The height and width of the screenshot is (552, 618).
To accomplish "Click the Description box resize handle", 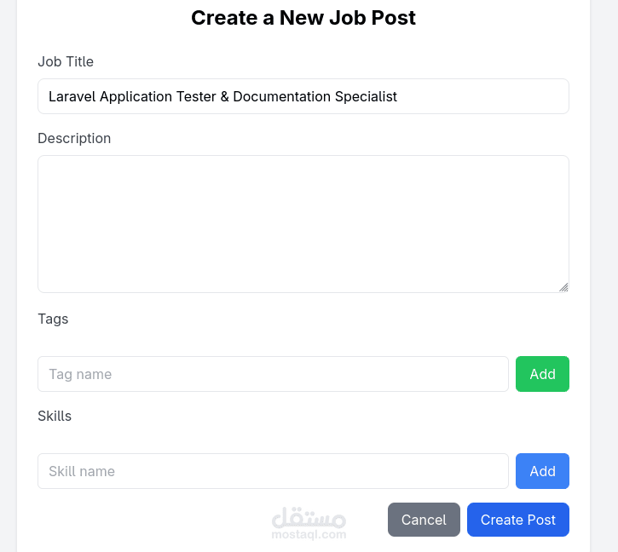I will [563, 287].
